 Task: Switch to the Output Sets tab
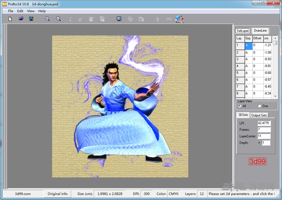(x=259, y=115)
